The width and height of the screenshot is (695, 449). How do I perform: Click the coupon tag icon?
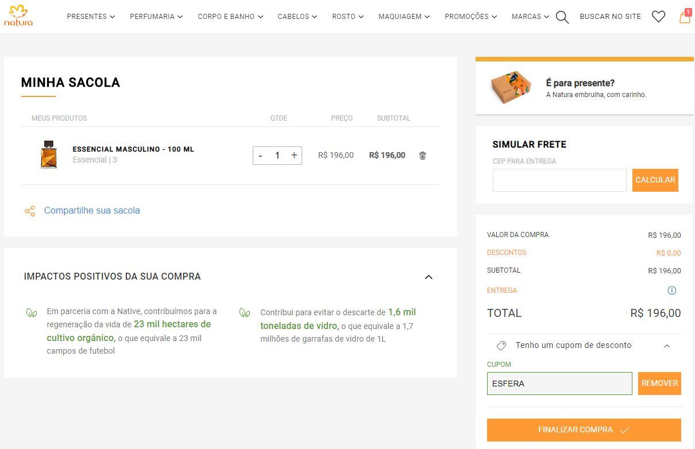click(501, 346)
